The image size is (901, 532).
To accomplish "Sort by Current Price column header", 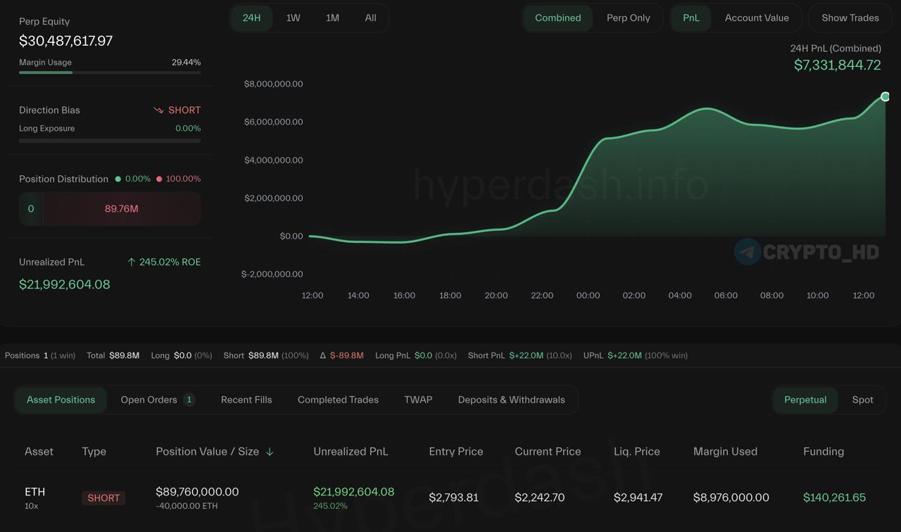I will tap(548, 452).
